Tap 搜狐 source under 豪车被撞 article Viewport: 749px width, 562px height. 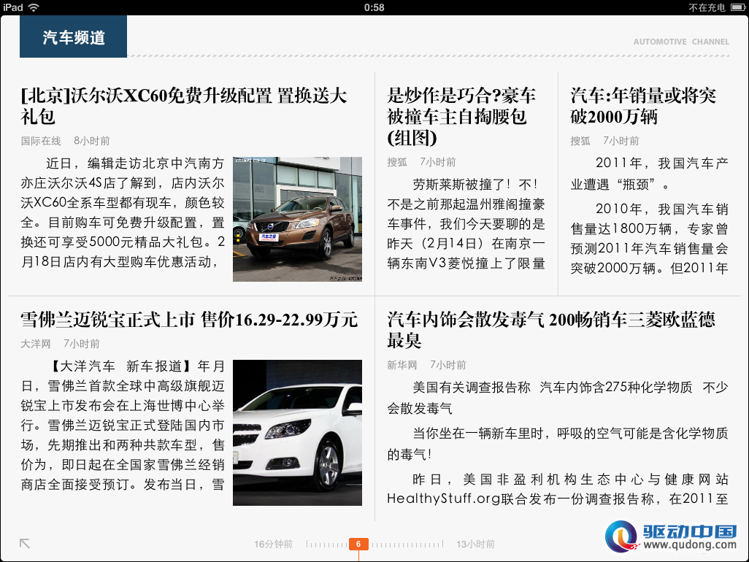pyautogui.click(x=397, y=162)
